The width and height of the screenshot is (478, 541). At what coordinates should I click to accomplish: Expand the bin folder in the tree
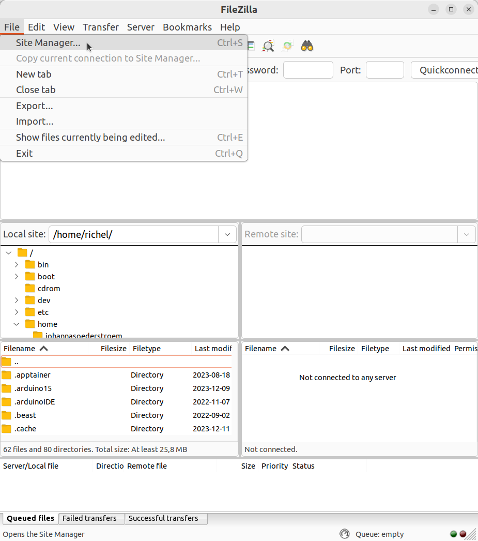point(17,264)
